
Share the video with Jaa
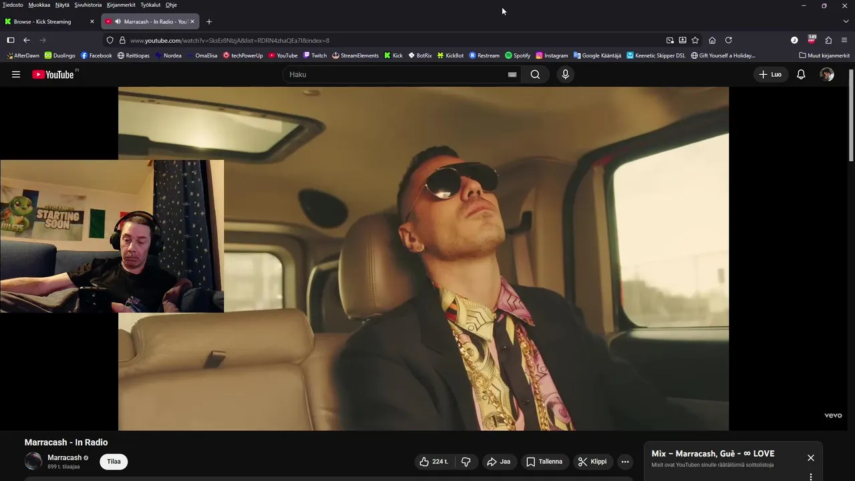[x=498, y=462]
